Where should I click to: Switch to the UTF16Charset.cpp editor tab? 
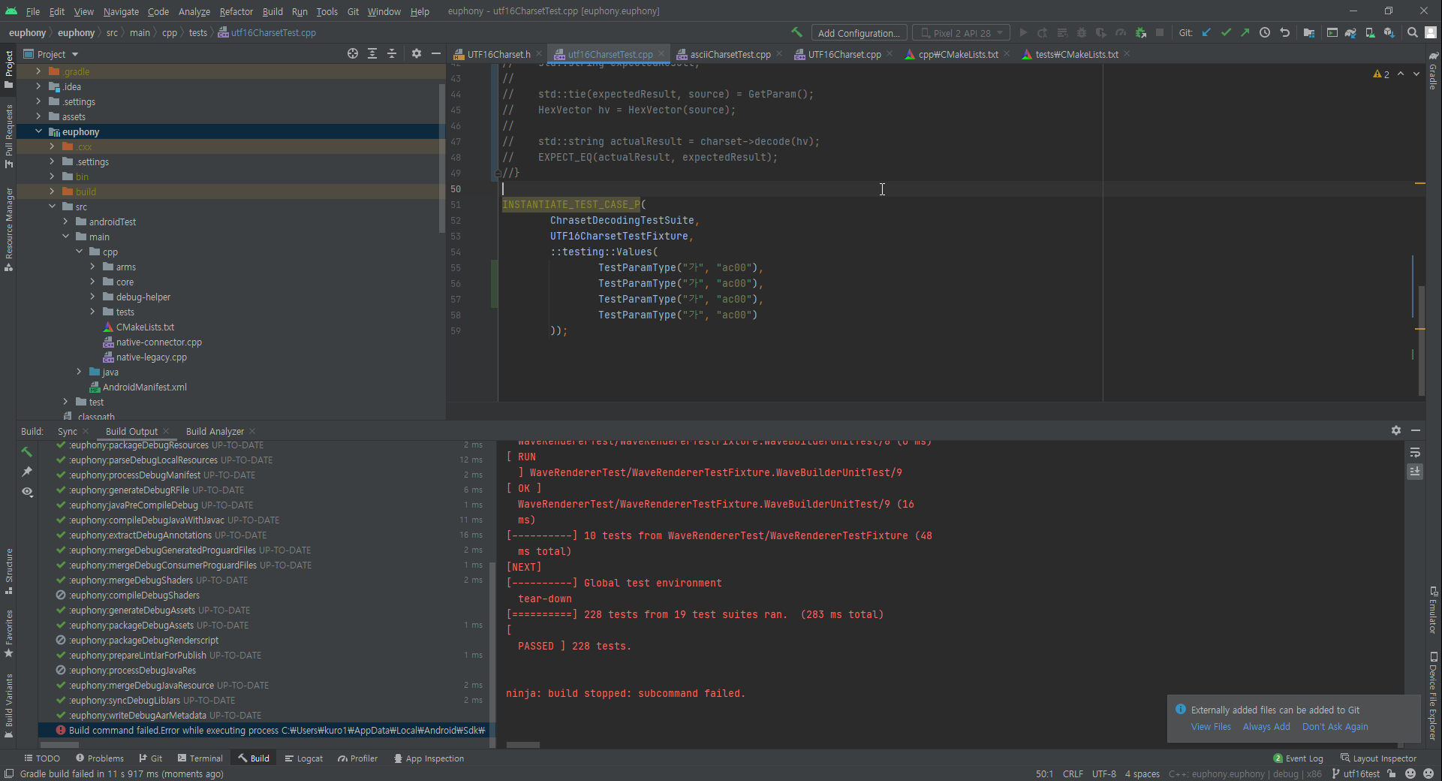pyautogui.click(x=844, y=54)
